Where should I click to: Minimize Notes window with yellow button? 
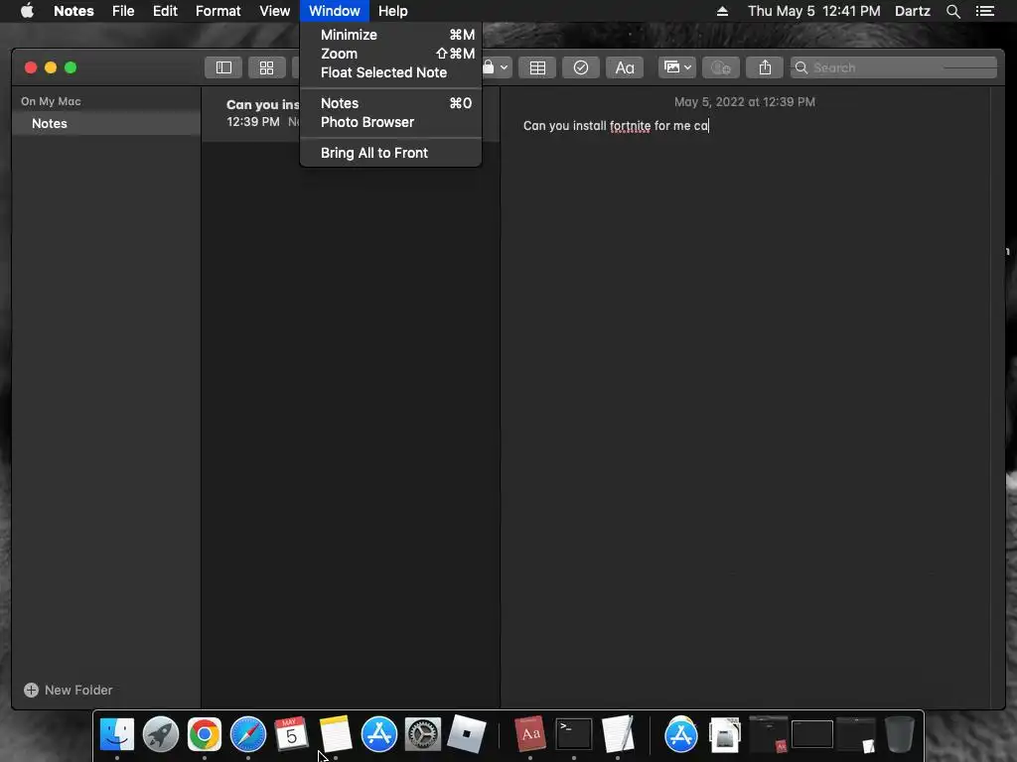click(x=51, y=67)
